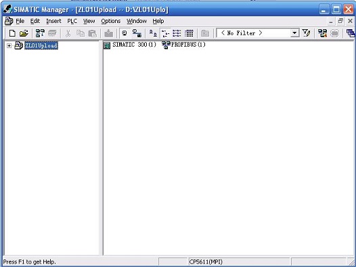Switch to Large Icons view

point(153,34)
